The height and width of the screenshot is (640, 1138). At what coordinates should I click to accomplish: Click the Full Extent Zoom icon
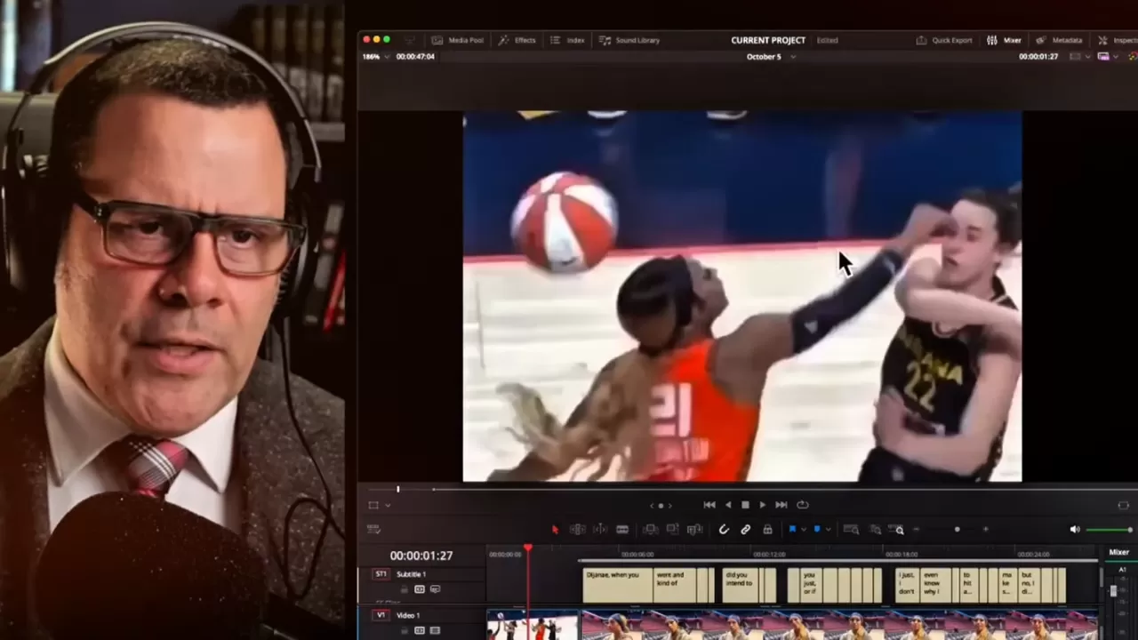851,530
